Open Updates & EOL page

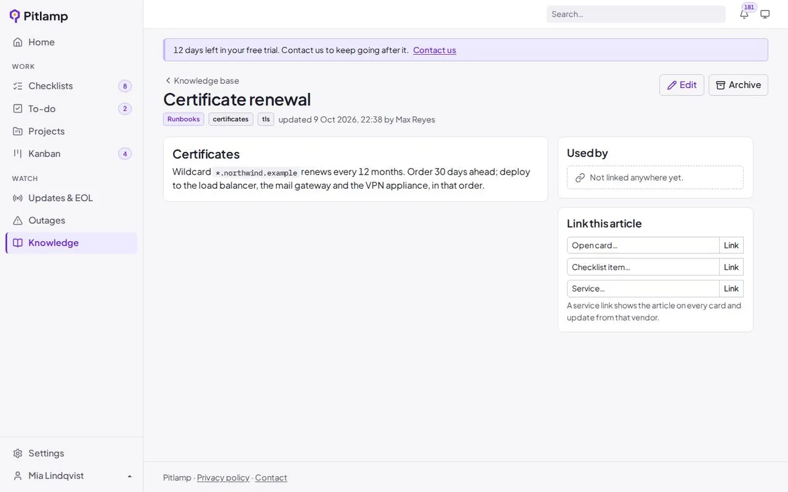pyautogui.click(x=71, y=198)
